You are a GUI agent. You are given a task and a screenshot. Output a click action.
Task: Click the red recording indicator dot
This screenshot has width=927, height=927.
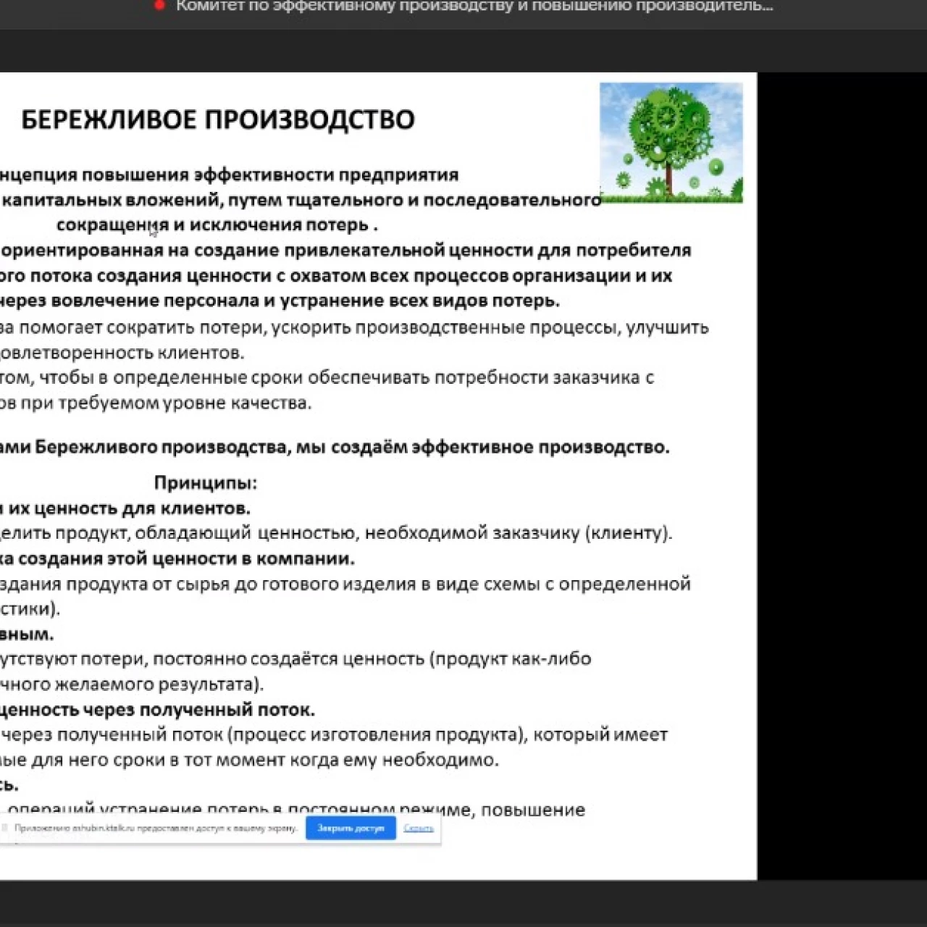pyautogui.click(x=159, y=5)
